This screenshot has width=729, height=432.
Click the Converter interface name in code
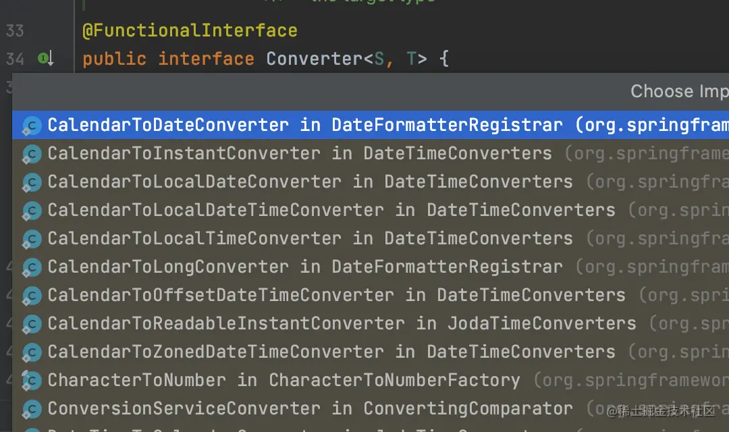pyautogui.click(x=314, y=59)
